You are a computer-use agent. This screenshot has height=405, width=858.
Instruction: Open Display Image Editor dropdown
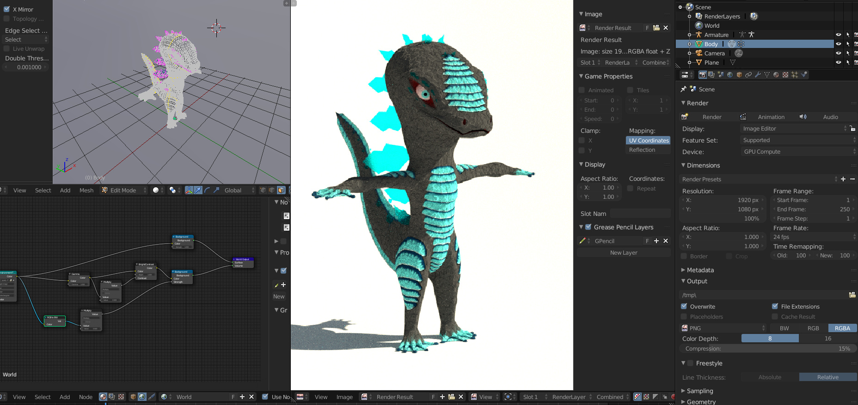tap(794, 129)
